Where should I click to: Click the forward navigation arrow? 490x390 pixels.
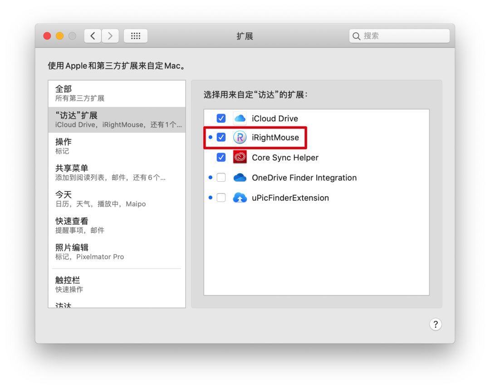click(x=110, y=35)
